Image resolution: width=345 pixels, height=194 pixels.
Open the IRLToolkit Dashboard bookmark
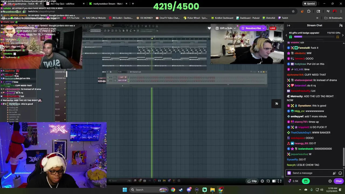(x=121, y=18)
